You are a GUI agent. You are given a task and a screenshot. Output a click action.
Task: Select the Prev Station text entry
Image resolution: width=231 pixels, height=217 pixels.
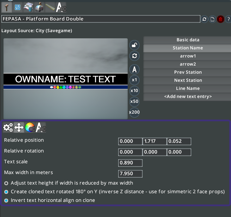click(x=187, y=72)
